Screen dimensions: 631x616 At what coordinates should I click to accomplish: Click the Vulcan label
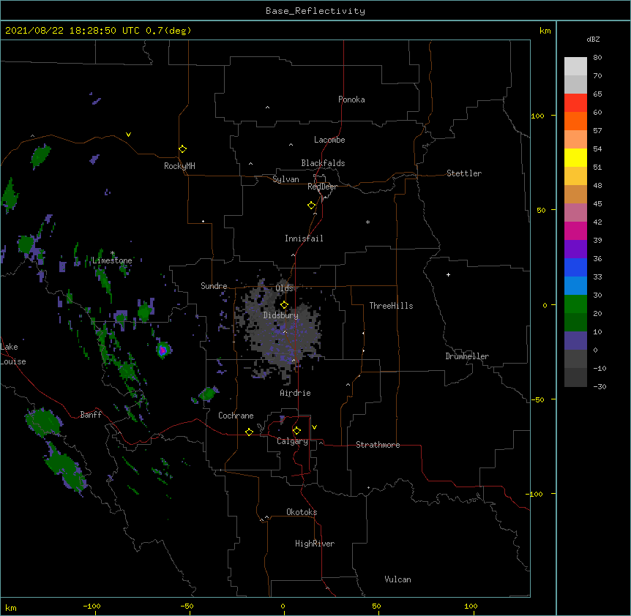(397, 579)
